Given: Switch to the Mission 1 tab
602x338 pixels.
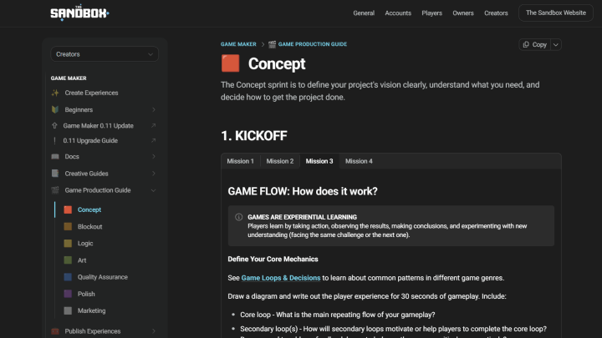Looking at the screenshot, I should tap(240, 161).
